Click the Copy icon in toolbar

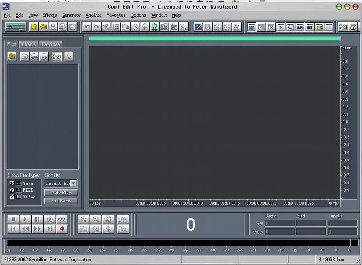coord(126,27)
